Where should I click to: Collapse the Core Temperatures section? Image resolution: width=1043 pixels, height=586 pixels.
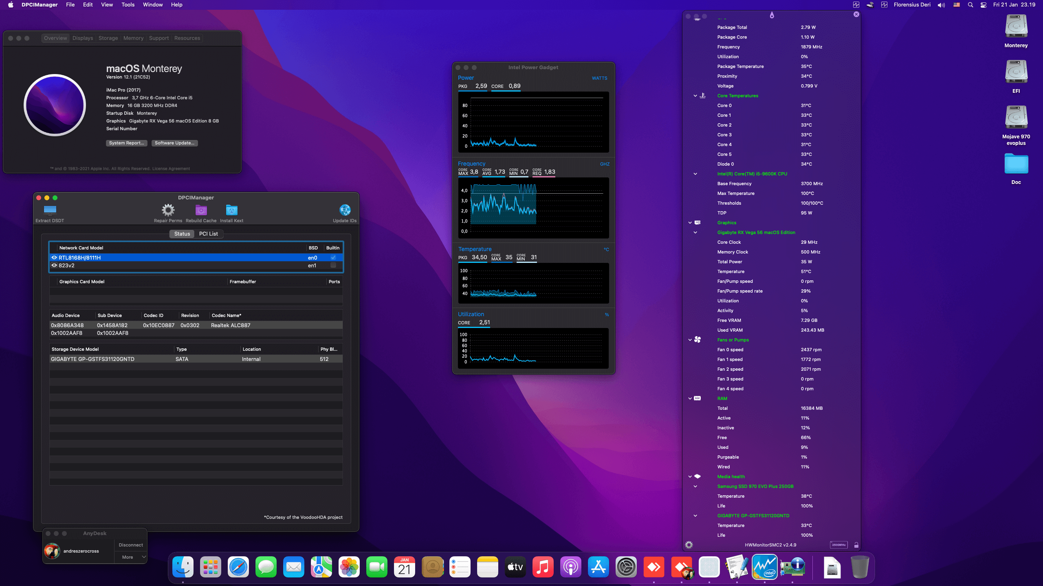click(695, 96)
